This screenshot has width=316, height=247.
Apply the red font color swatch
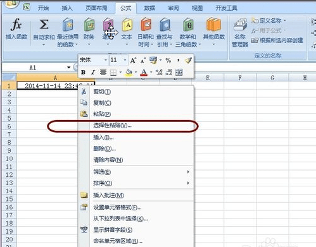tap(144, 73)
